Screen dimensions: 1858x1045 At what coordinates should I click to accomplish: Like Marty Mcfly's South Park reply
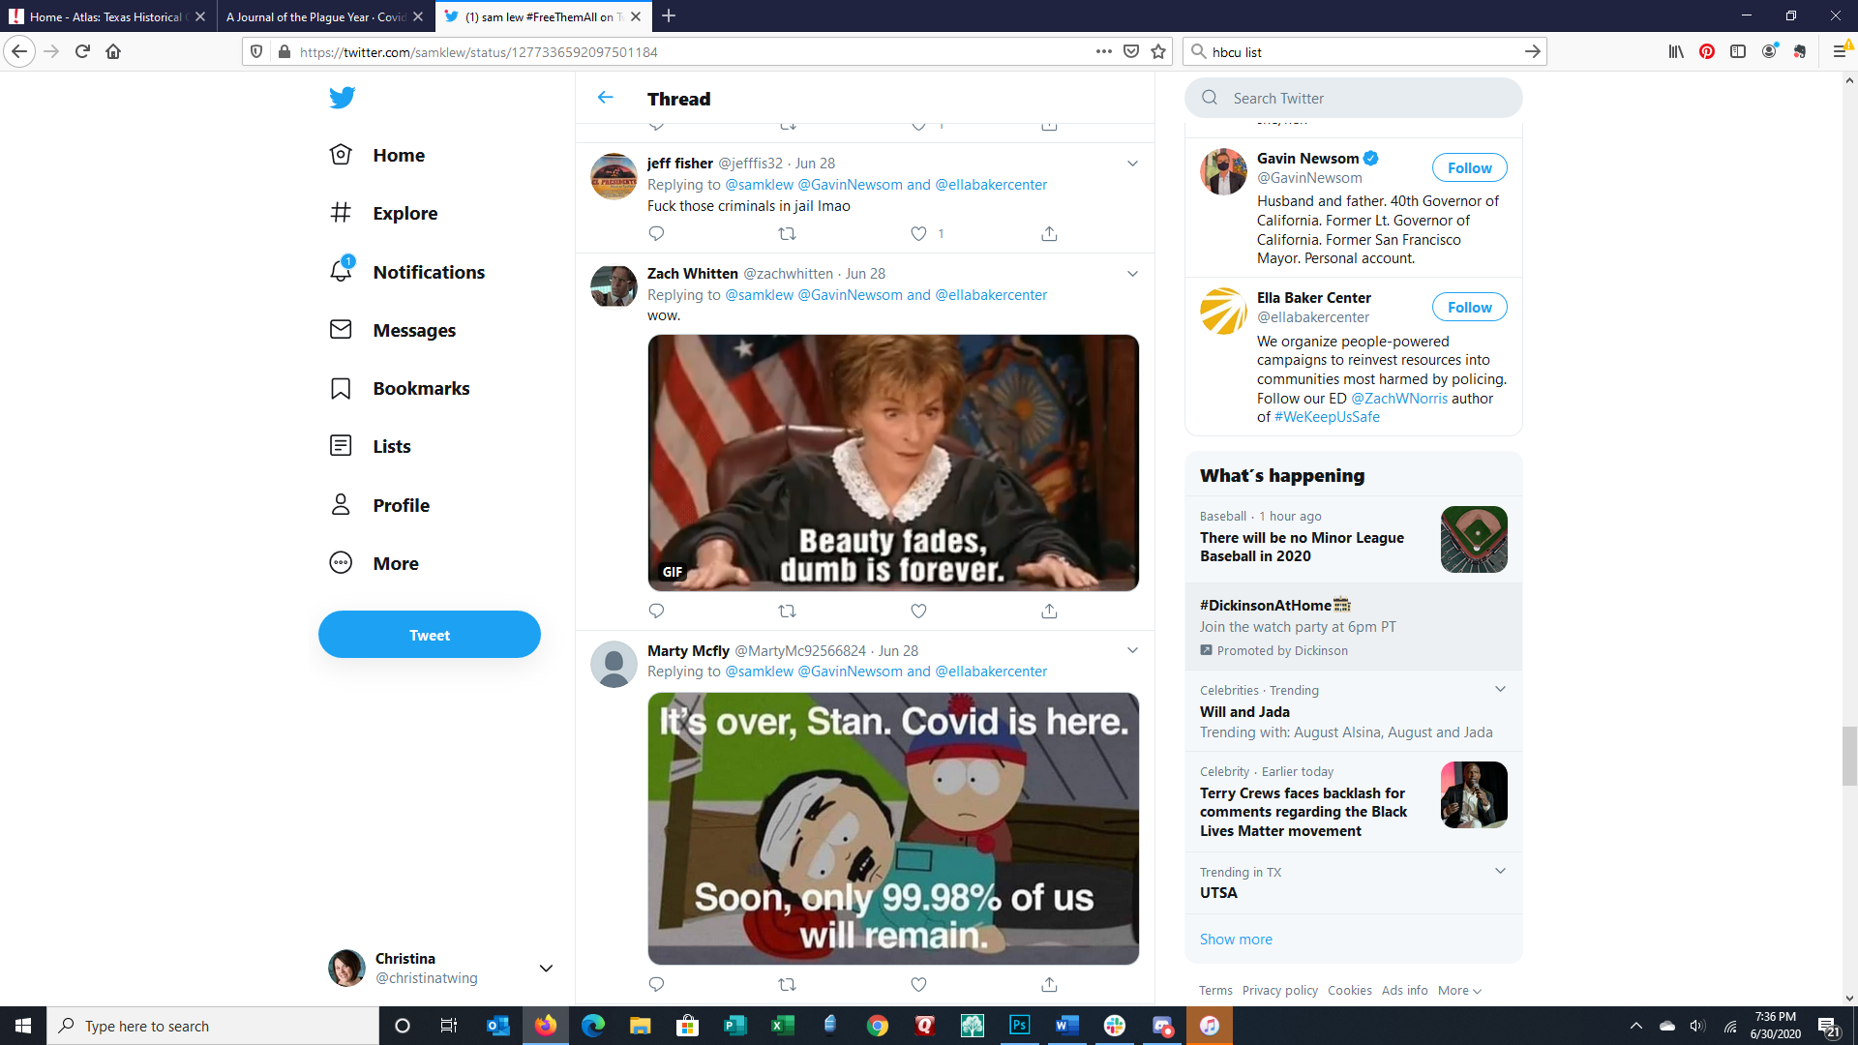(x=918, y=984)
